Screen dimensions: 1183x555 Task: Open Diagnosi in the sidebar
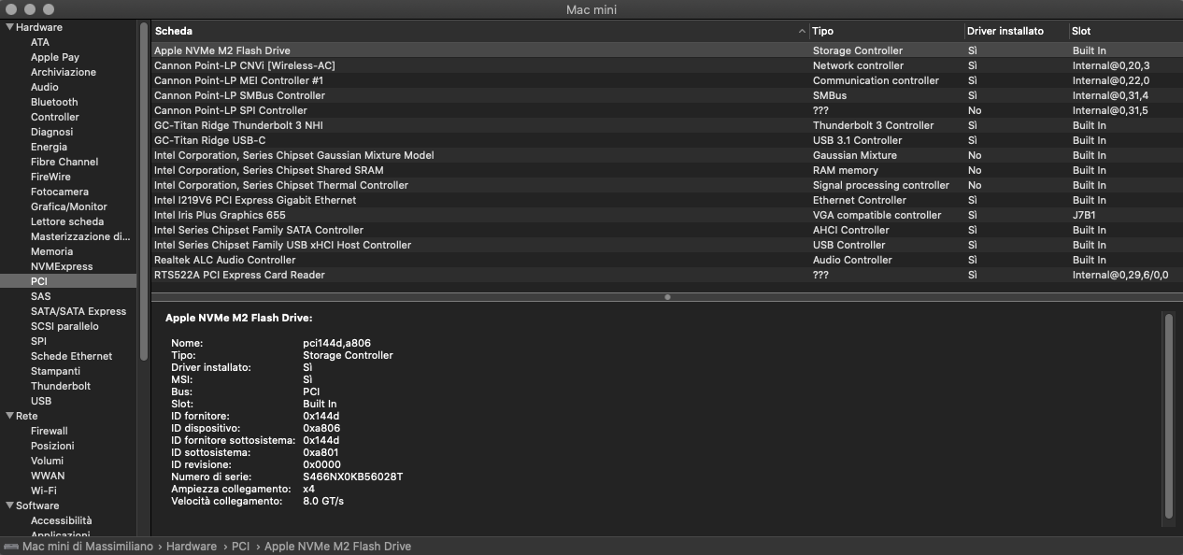coord(52,132)
